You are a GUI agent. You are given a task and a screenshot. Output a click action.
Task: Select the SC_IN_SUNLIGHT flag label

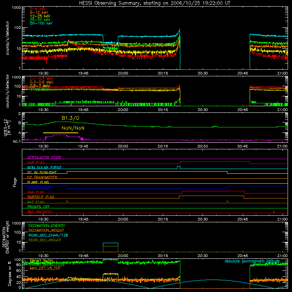pyautogui.click(x=42, y=172)
